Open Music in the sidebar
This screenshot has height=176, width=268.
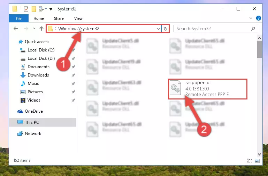click(33, 83)
